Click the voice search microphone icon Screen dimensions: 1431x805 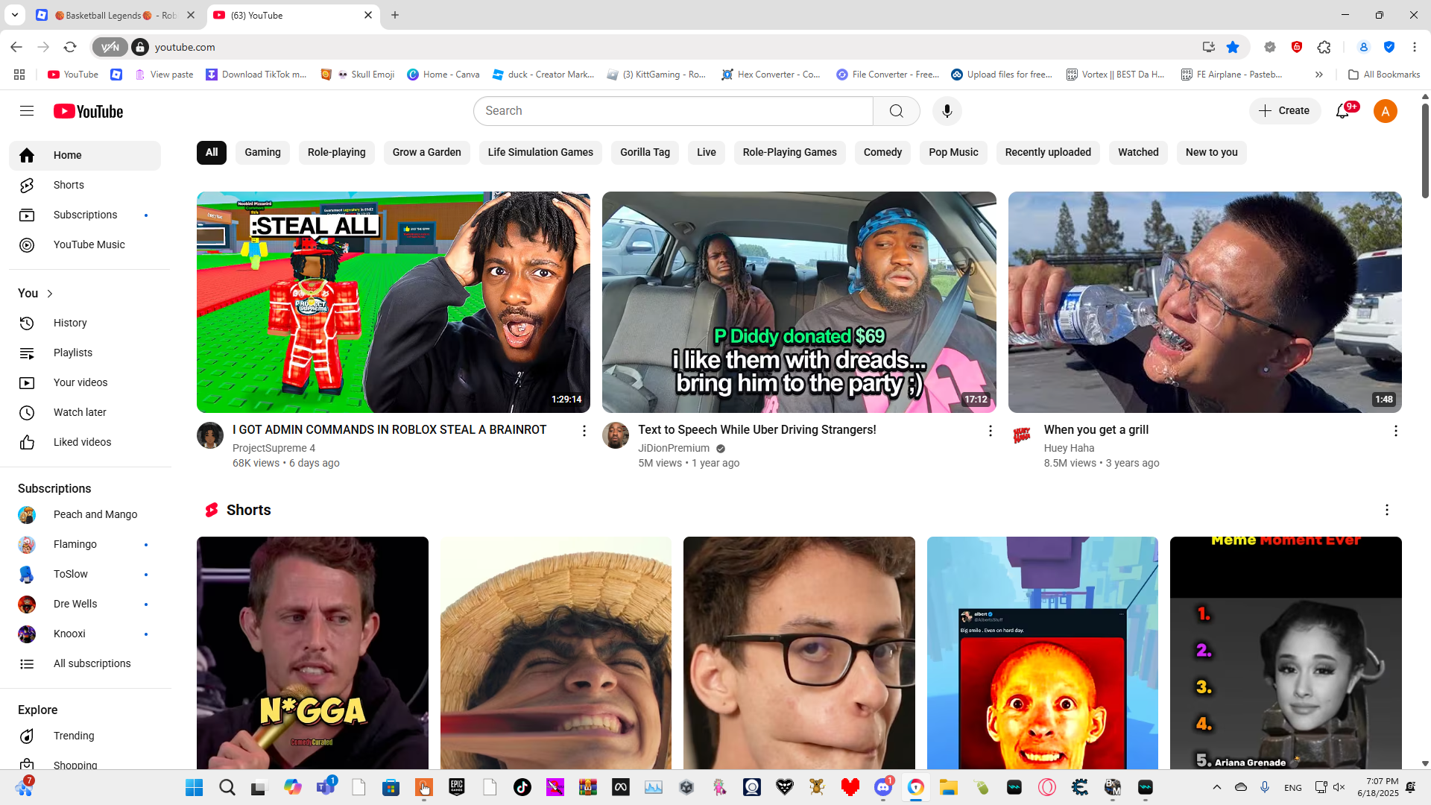[947, 111]
